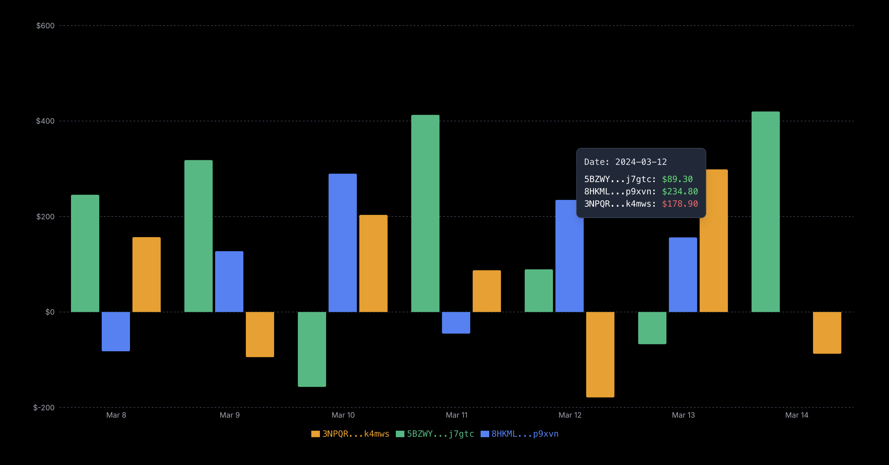Click the $400 y-axis label
Viewport: 889px width, 465px height.
pyautogui.click(x=45, y=121)
